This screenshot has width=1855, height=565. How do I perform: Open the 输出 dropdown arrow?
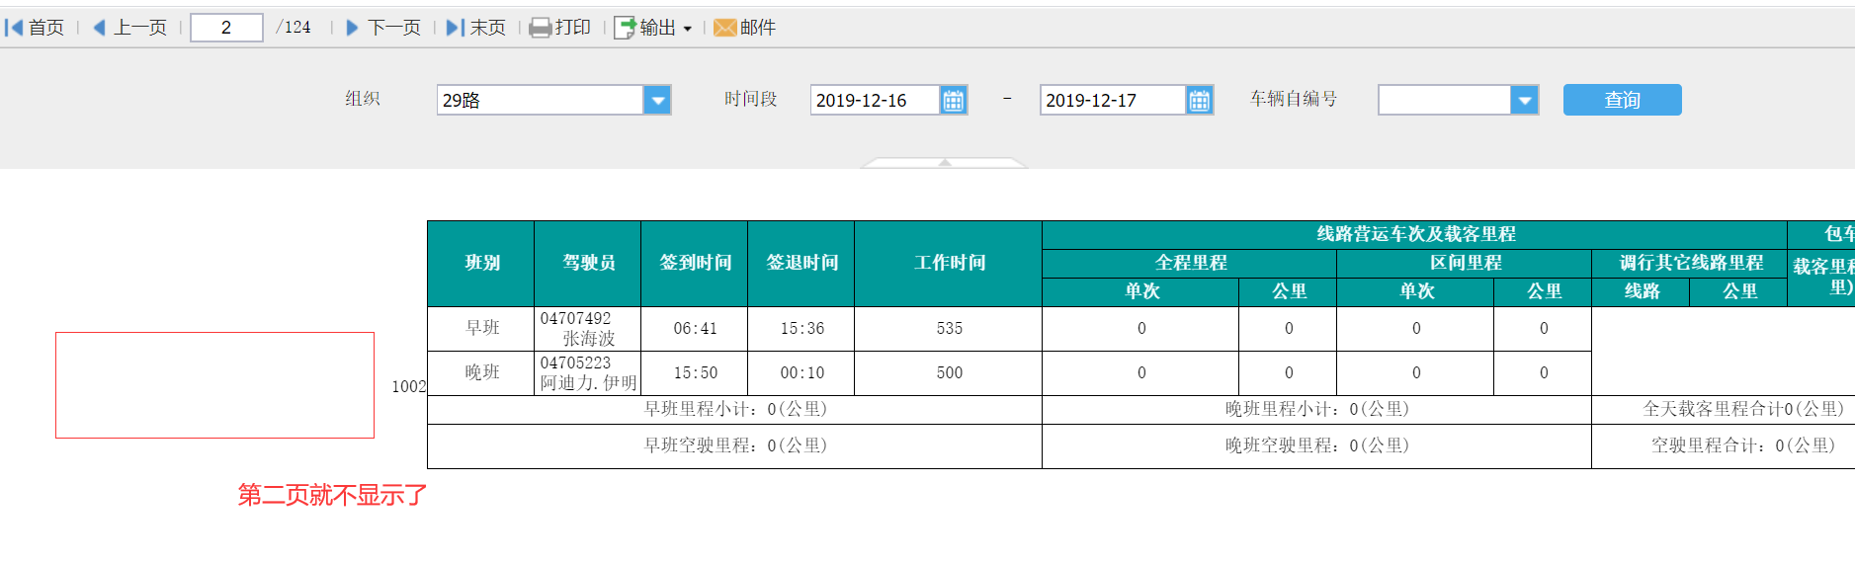coord(688,29)
